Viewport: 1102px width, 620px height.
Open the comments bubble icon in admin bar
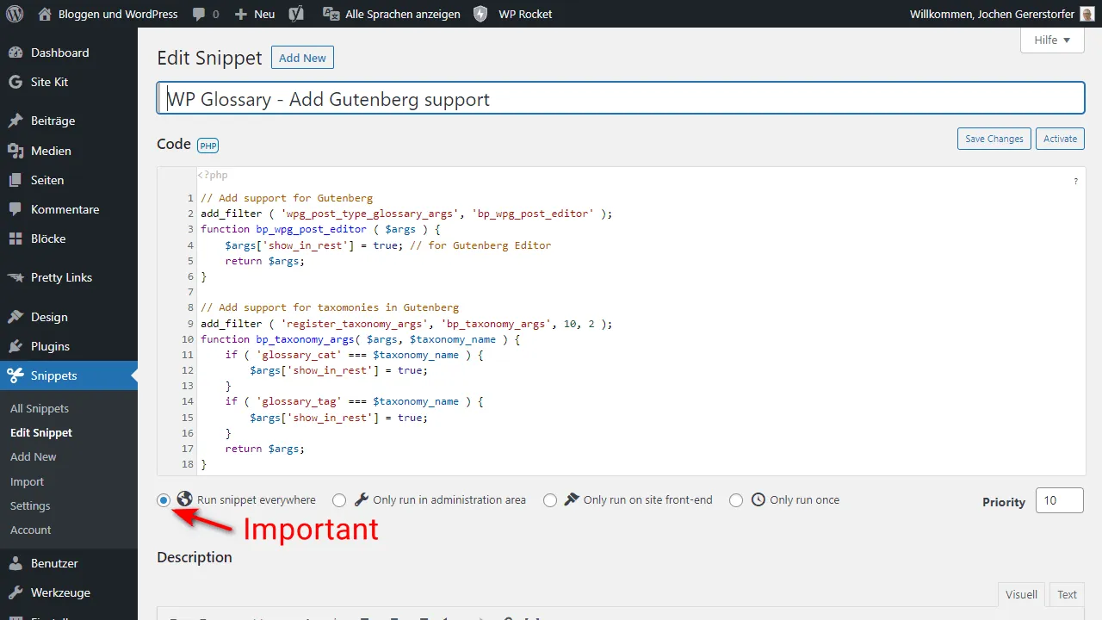pos(200,15)
